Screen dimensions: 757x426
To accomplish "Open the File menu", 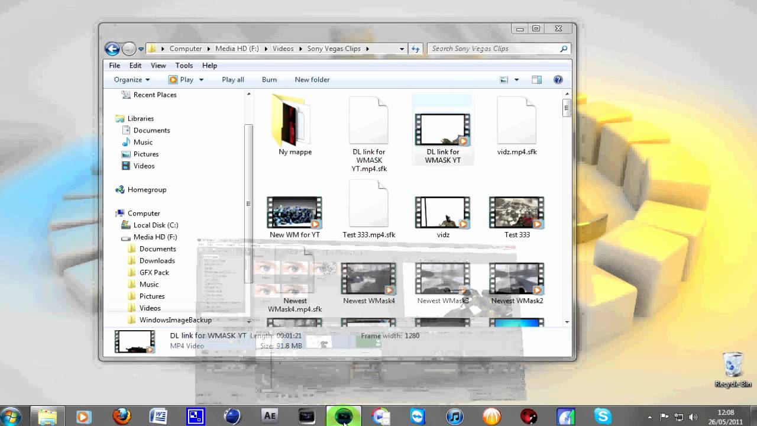I will pyautogui.click(x=115, y=65).
